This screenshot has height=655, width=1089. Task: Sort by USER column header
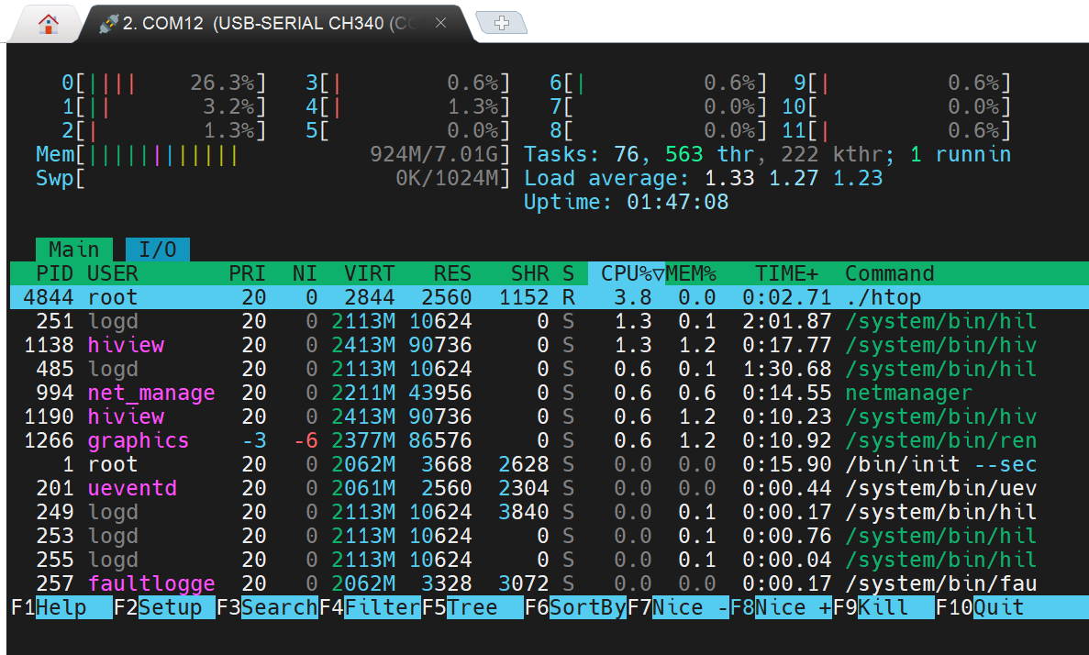pos(113,273)
